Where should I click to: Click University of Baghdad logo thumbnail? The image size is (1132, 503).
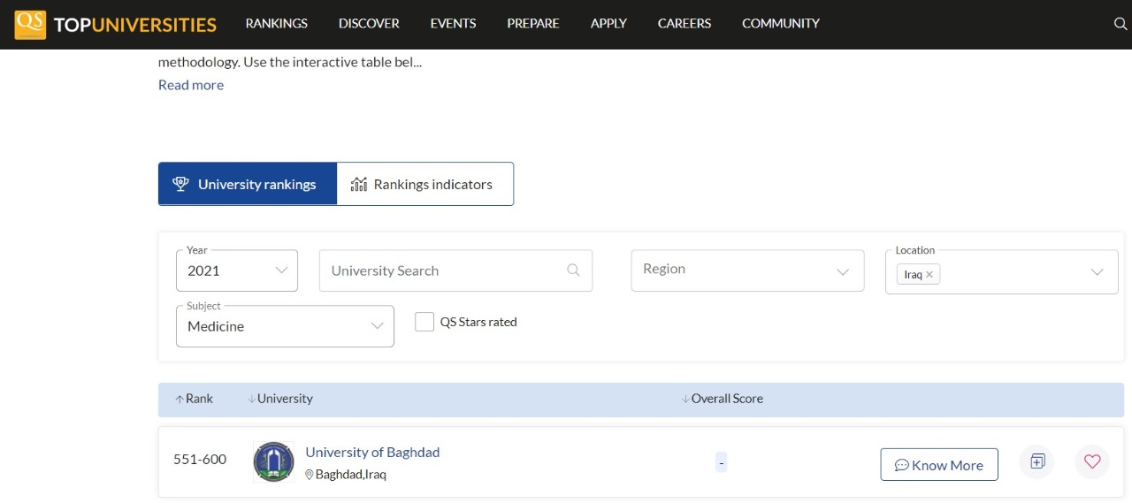[x=273, y=461]
